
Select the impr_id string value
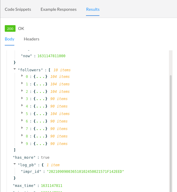click(x=85, y=172)
